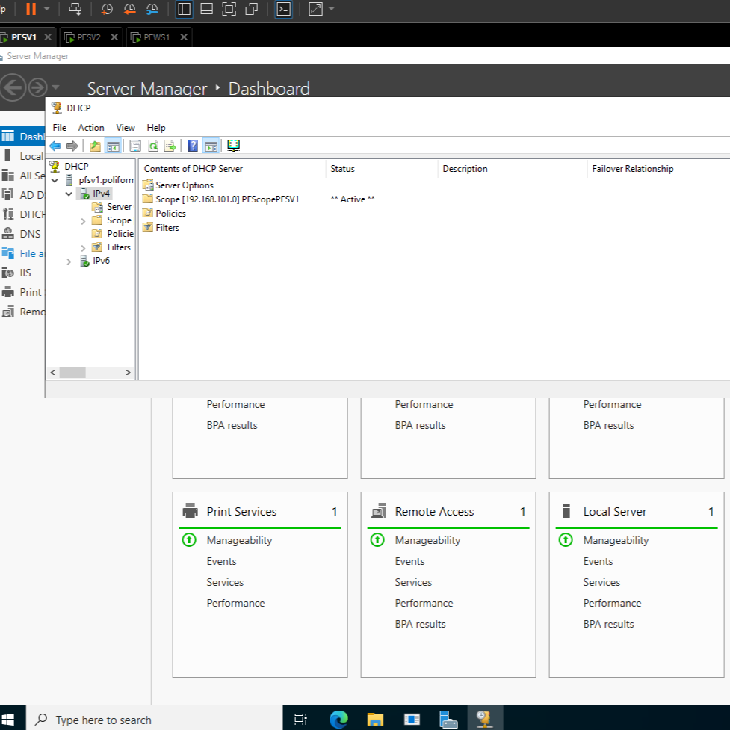This screenshot has height=730, width=730.
Task: Click the blue Back arrow in DHCP toolbar
Action: pyautogui.click(x=55, y=146)
